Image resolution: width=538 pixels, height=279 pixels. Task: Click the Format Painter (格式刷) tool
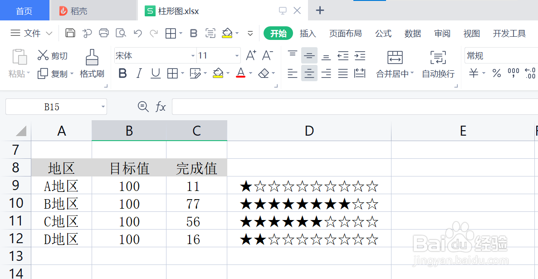coord(92,64)
